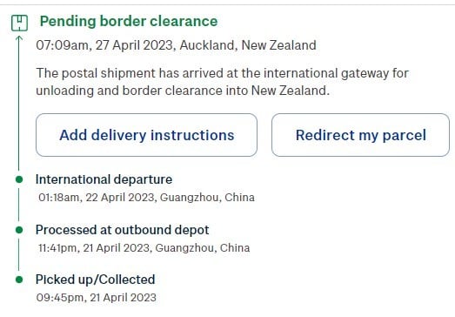
Task: Click the parcel box status icon
Action: click(19, 23)
